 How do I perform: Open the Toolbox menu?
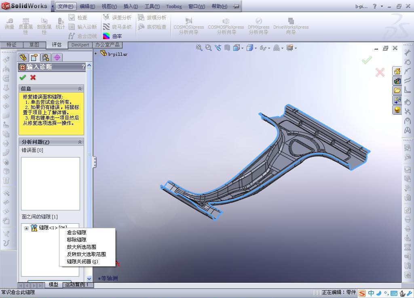tap(174, 6)
